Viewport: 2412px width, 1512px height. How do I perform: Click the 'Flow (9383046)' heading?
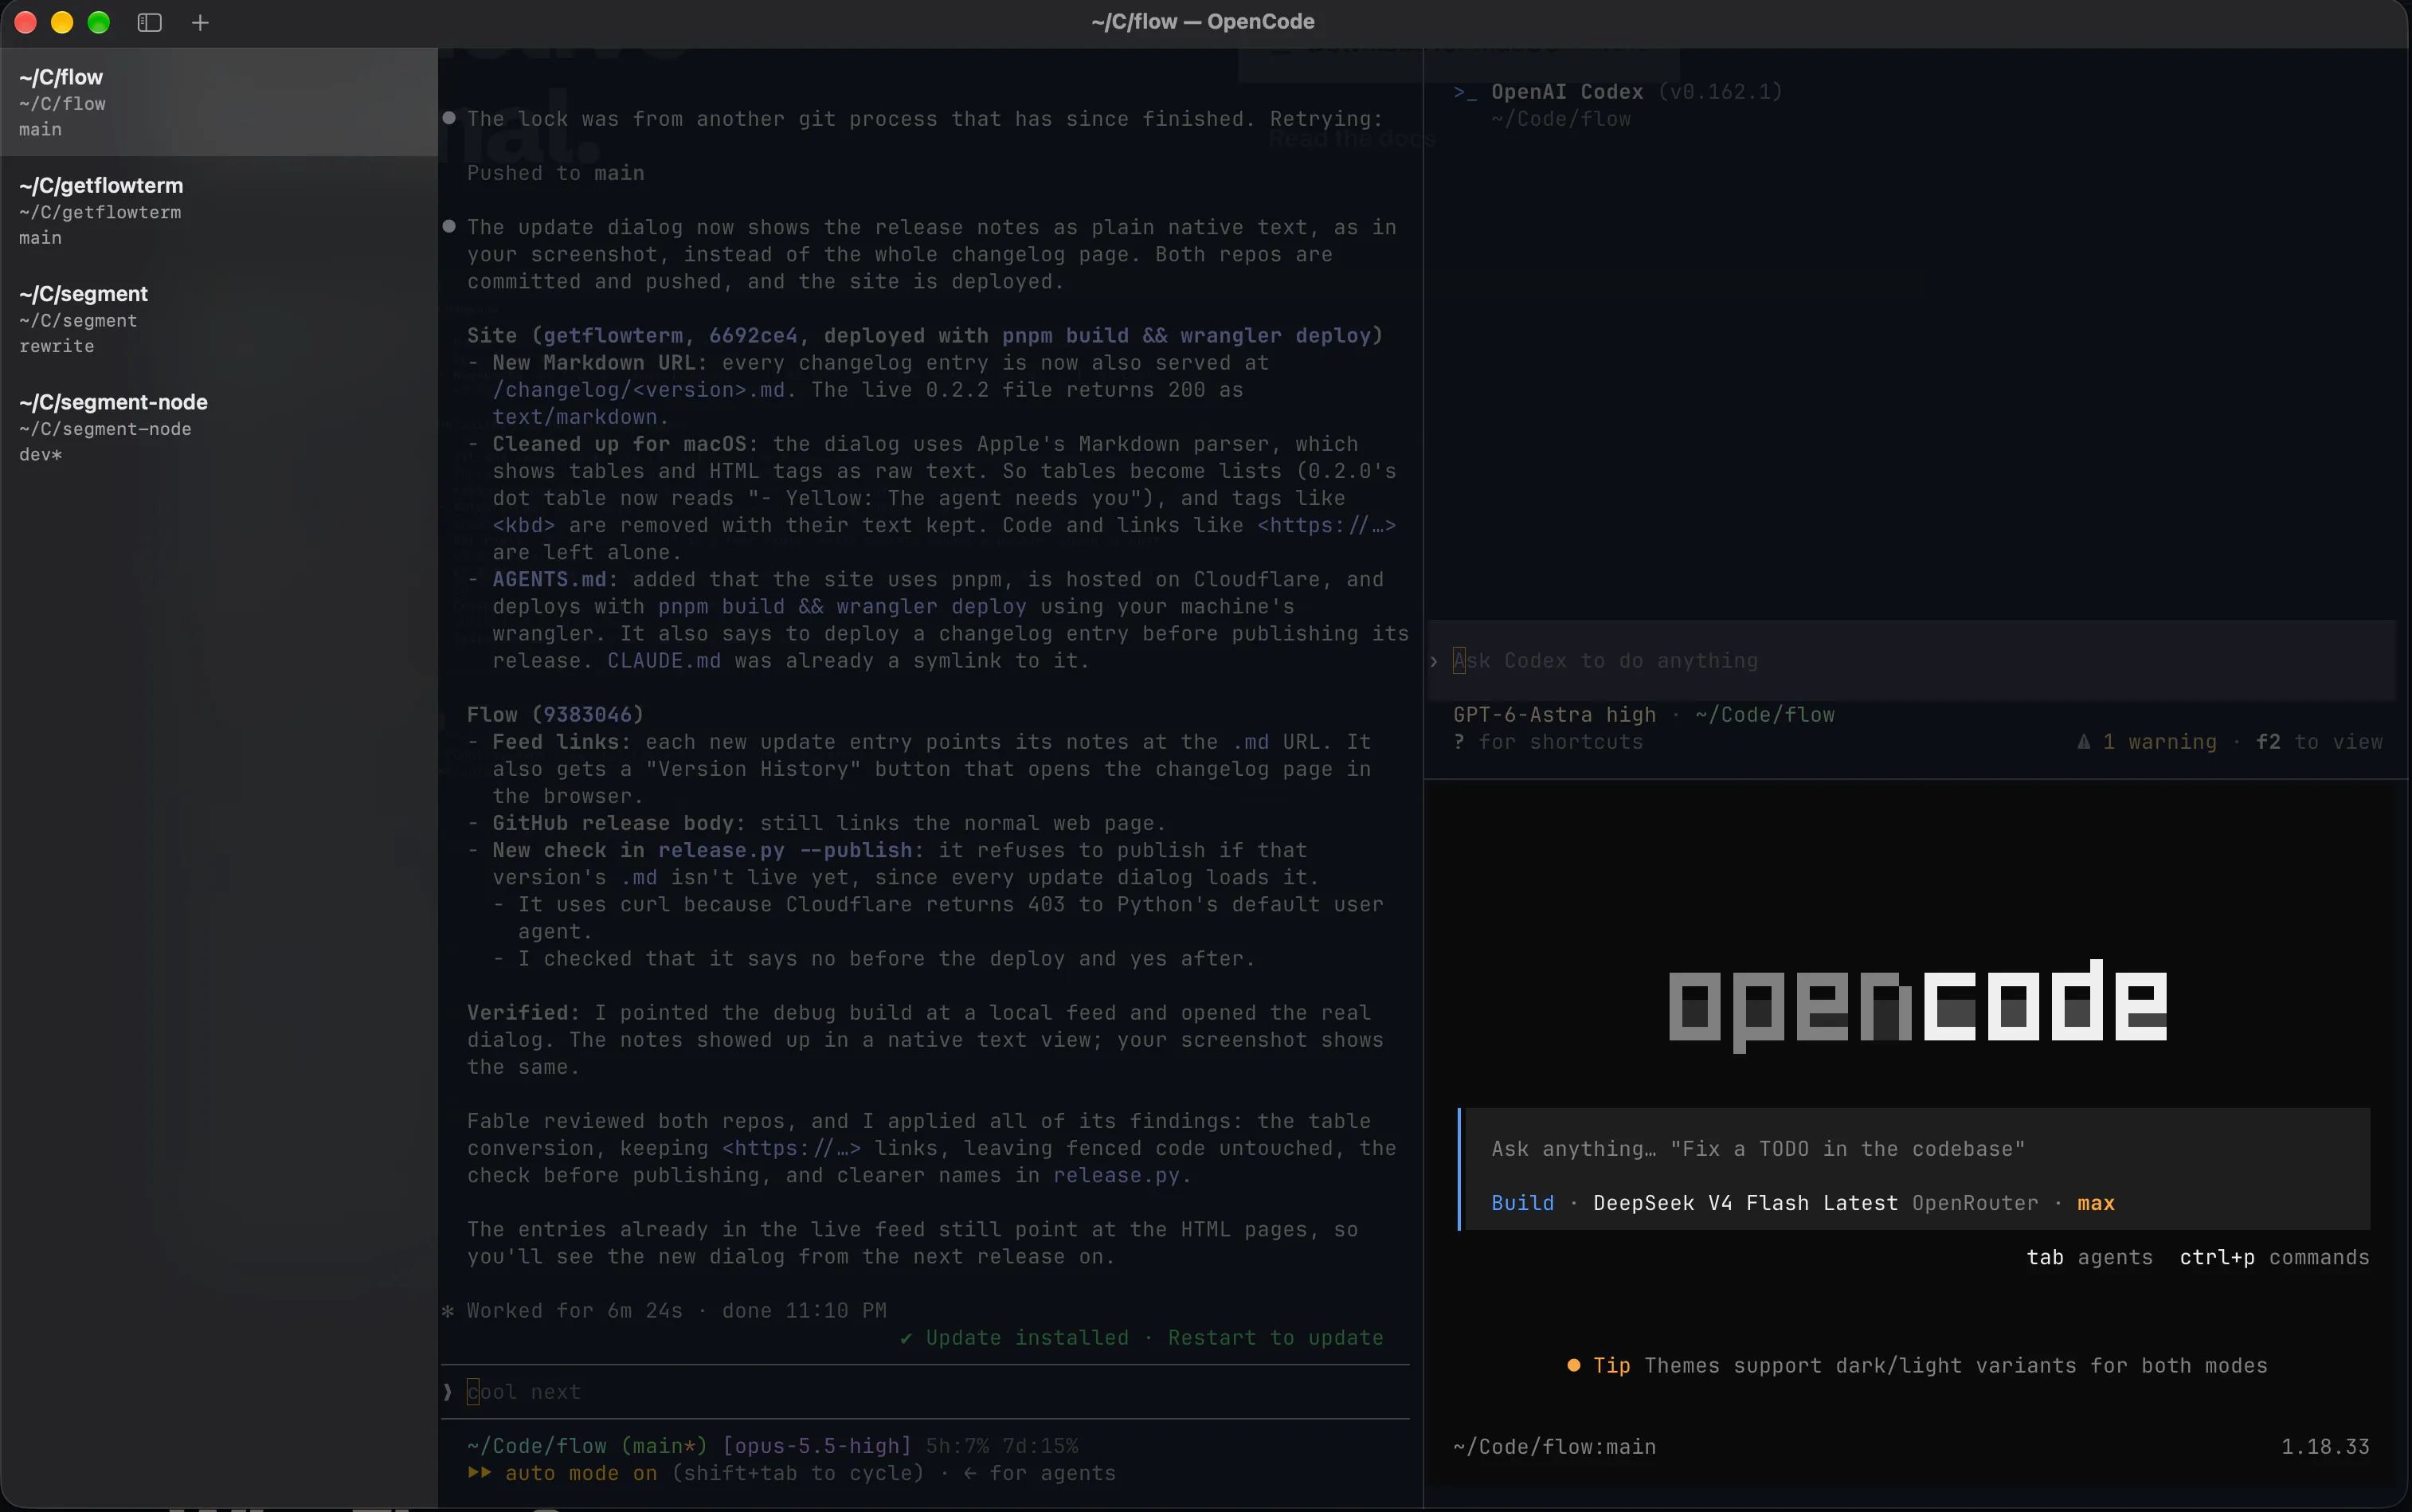pyautogui.click(x=555, y=715)
